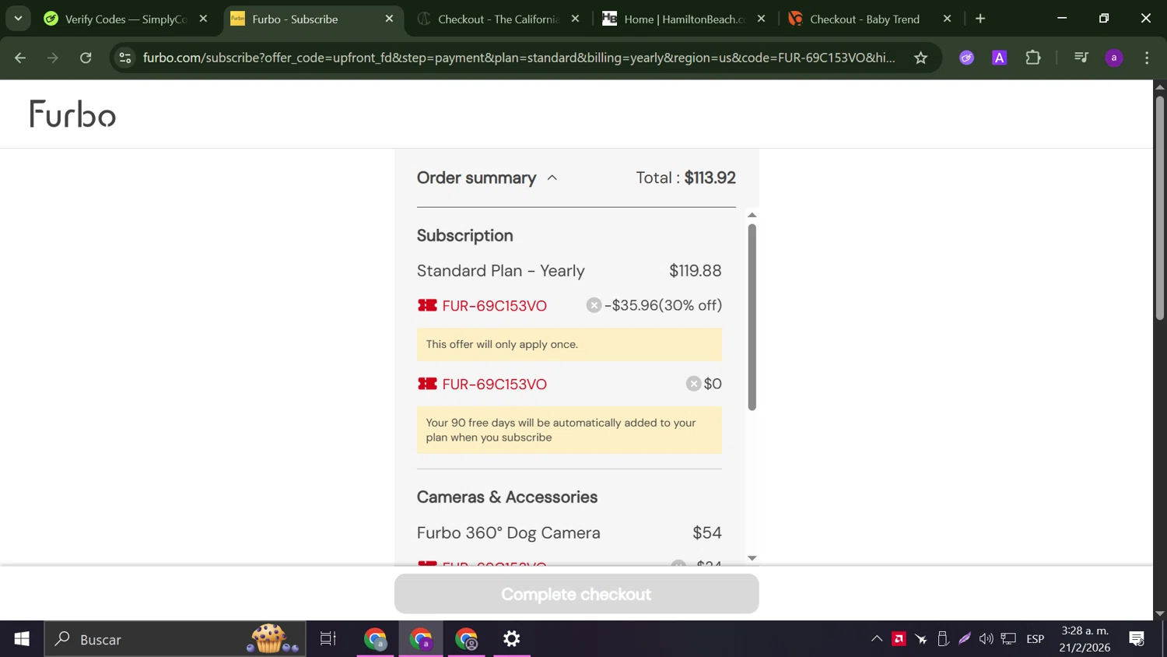This screenshot has height=657, width=1167.
Task: Open Windows Task View
Action: click(x=328, y=639)
